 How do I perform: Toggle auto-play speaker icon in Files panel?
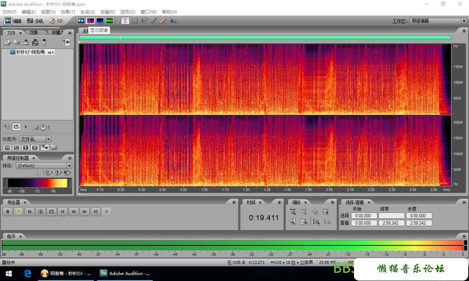pyautogui.click(x=7, y=127)
